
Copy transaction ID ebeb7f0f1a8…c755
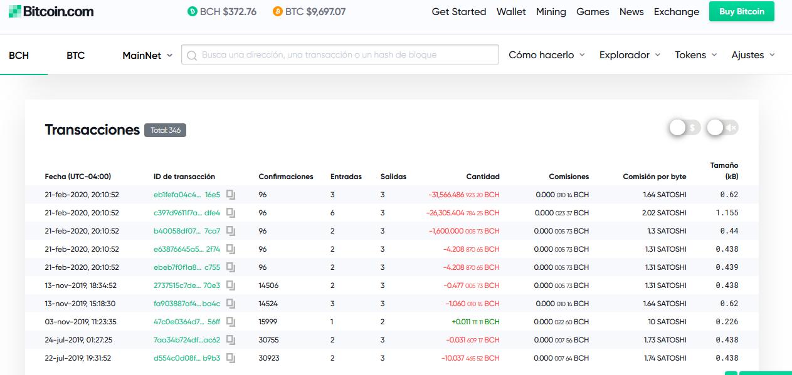(x=231, y=267)
